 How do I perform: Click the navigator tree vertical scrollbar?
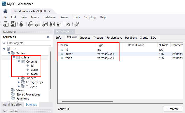(51, 70)
